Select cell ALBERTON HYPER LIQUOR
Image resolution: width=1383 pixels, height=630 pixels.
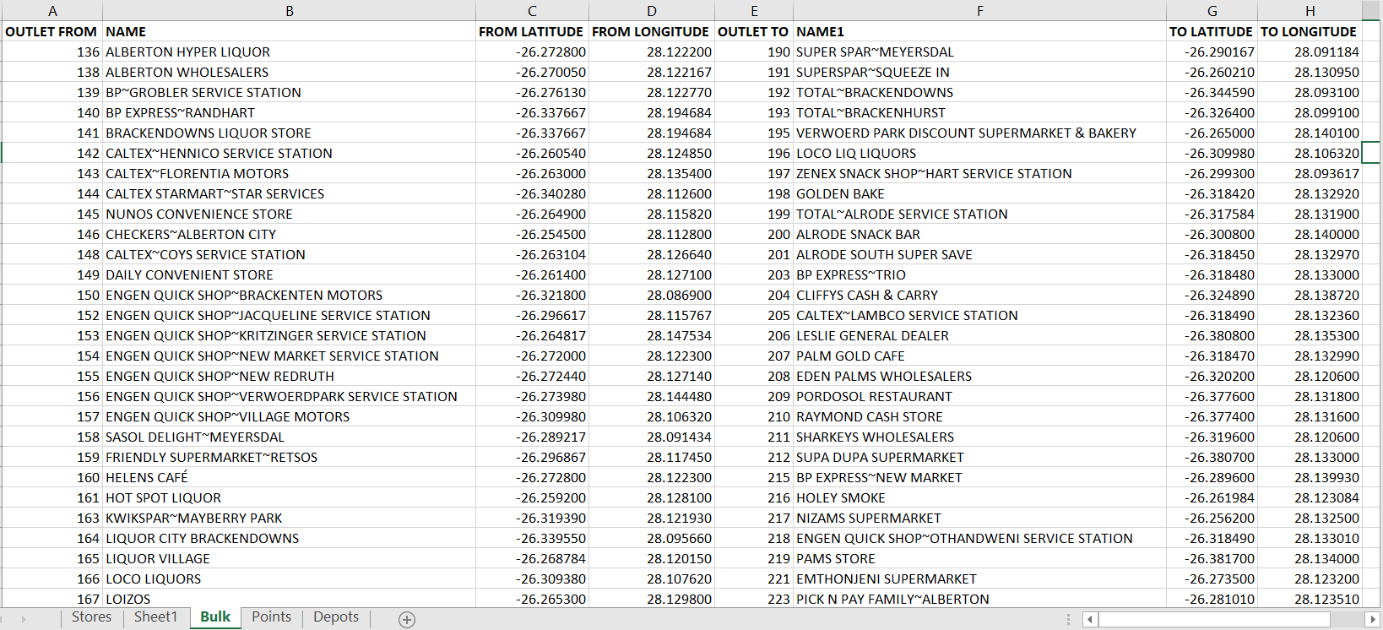click(290, 52)
